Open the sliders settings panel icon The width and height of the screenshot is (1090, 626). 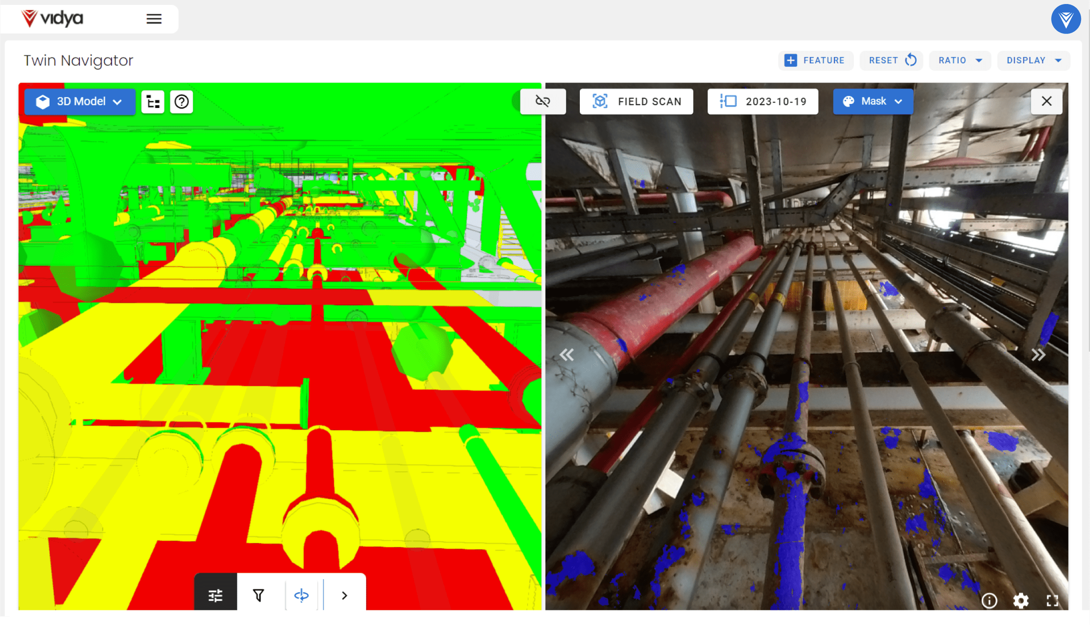216,595
